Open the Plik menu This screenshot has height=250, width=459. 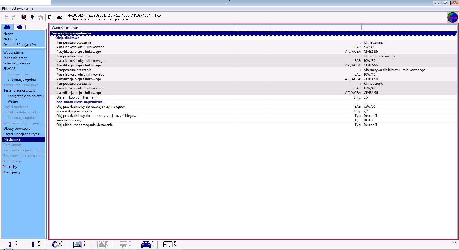(x=5, y=9)
